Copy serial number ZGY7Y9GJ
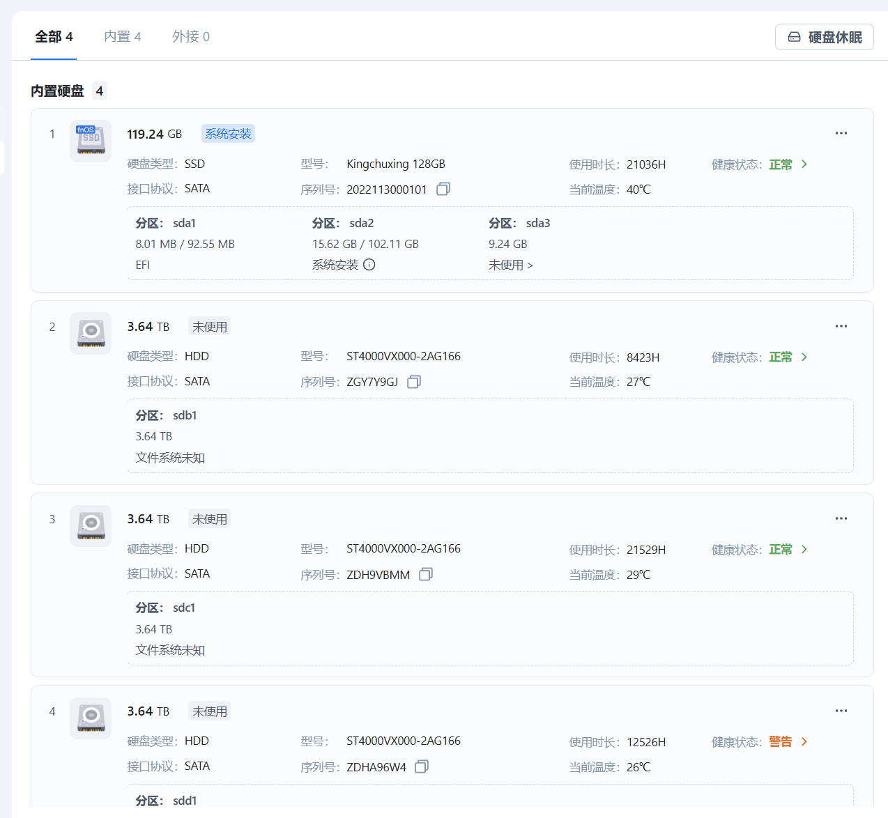 click(414, 382)
